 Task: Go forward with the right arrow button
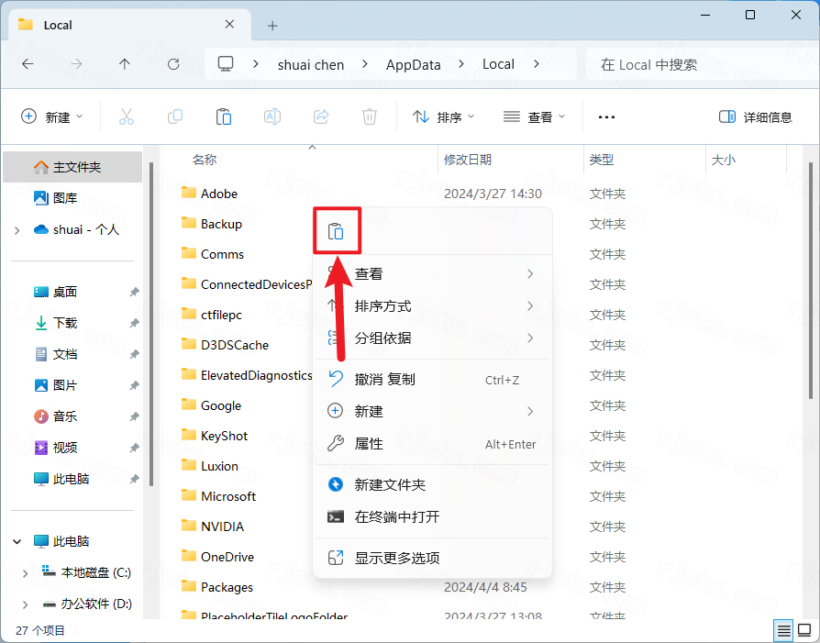pos(76,64)
